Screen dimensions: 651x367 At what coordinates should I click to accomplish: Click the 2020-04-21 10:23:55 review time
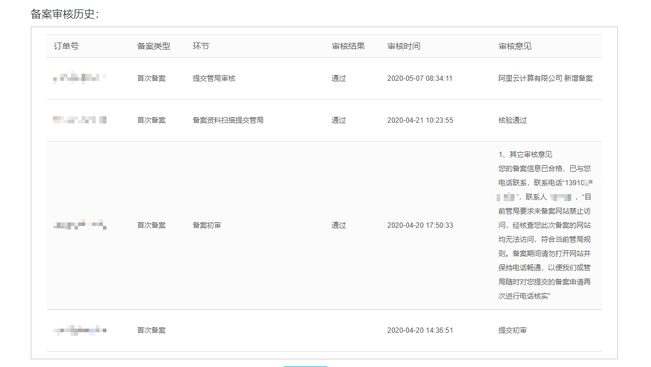point(420,120)
